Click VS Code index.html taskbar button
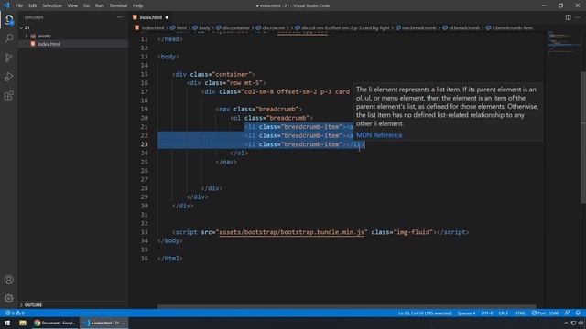Screen dimensions: 586x329 [104, 323]
